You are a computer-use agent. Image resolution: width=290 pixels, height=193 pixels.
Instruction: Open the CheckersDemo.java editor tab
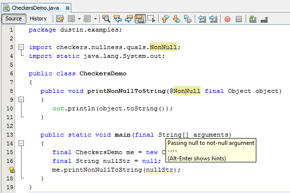pyautogui.click(x=35, y=8)
